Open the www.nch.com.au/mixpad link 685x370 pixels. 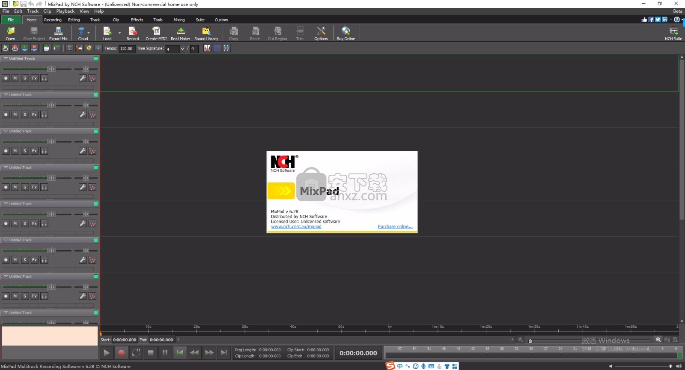coord(296,226)
